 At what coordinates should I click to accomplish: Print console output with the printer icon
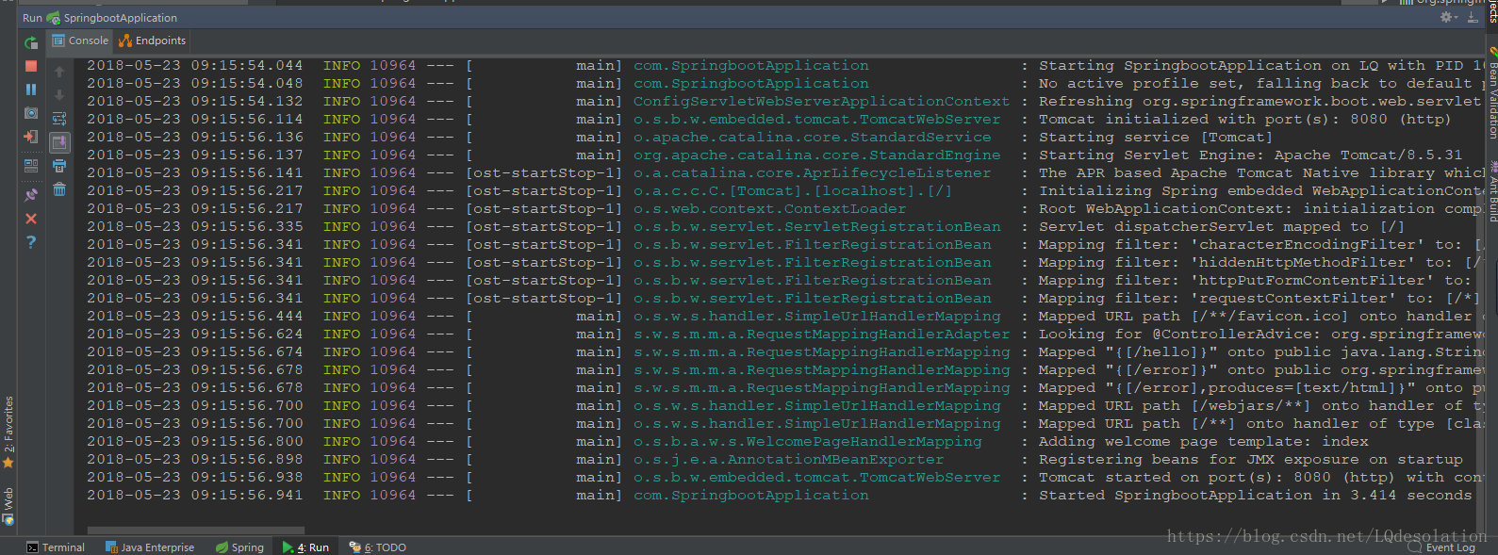pos(59,166)
